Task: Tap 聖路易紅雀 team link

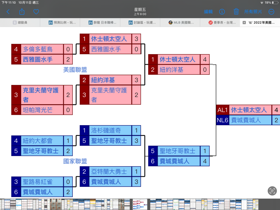Action: (38, 182)
